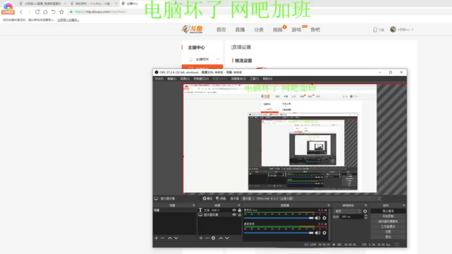Open settings gear for 麦克风/Aux audio
452x254 pixels.
pyautogui.click(x=324, y=218)
